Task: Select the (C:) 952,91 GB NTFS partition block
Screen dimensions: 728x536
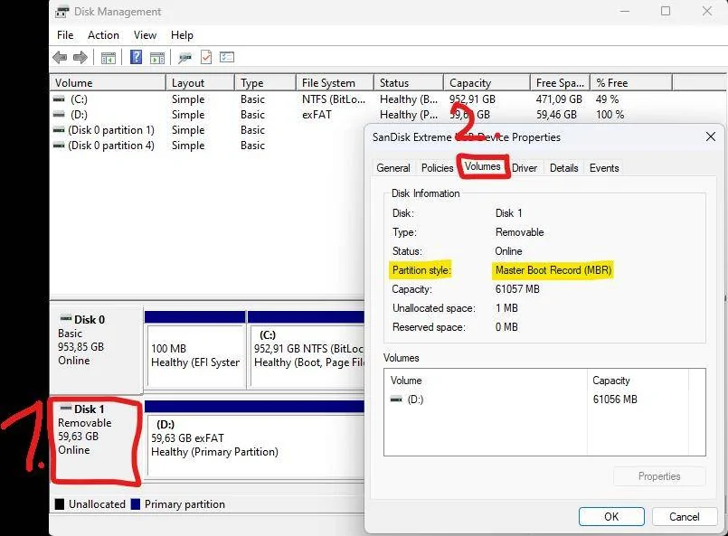Action: [x=307, y=350]
